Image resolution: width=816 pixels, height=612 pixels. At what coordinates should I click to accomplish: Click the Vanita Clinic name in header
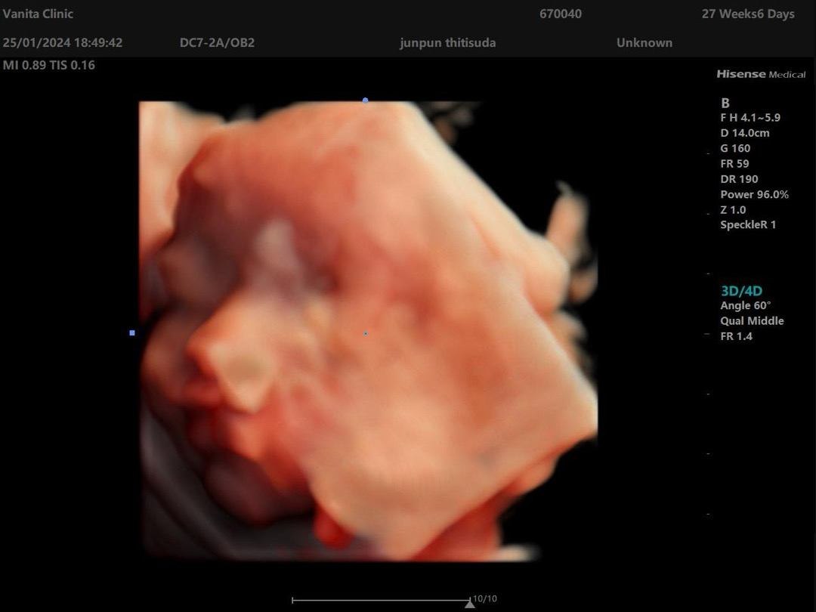click(38, 14)
